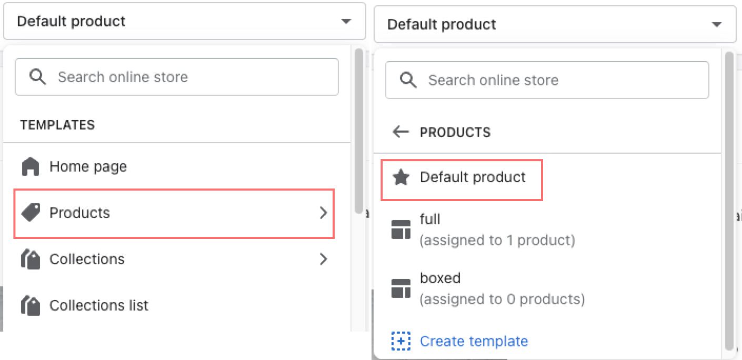Click the scrollbar of the PRODUCTS panel
Image resolution: width=742 pixels, height=360 pixels.
[x=729, y=201]
